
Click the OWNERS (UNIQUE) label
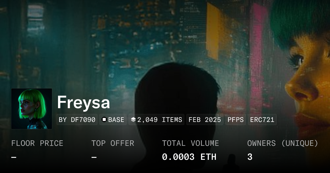point(282,143)
